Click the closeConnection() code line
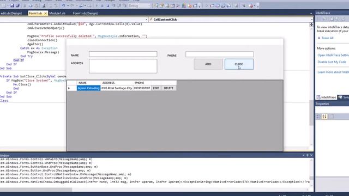Screen dimensions: 349x196 tap(43, 40)
